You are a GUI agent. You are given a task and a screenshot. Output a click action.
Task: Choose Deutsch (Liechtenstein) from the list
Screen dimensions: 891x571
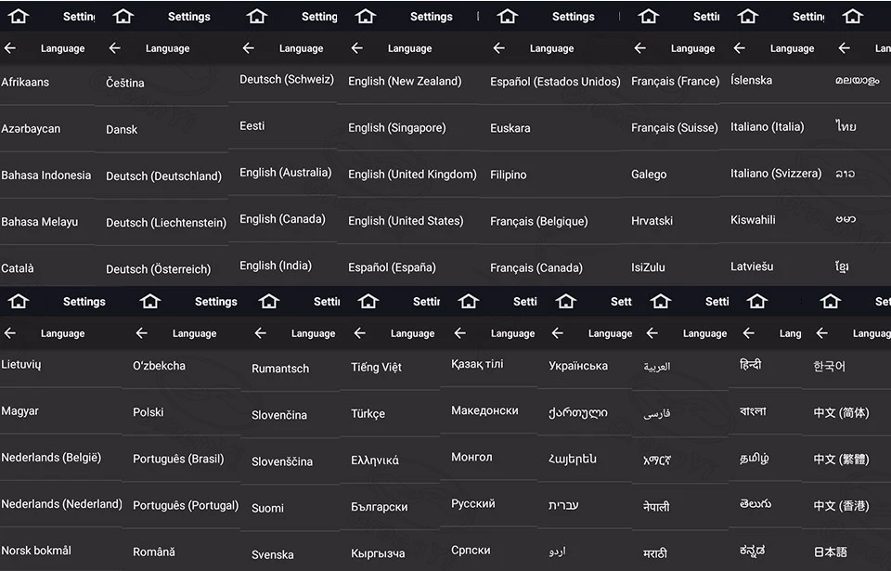tap(166, 223)
